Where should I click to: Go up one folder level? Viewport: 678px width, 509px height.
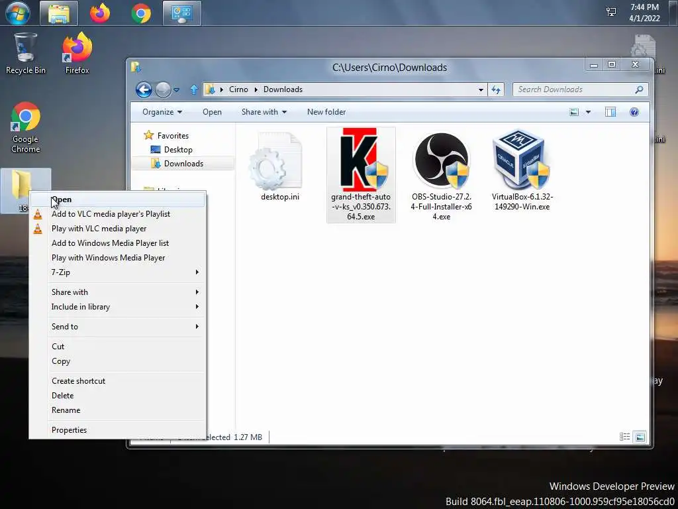(194, 89)
